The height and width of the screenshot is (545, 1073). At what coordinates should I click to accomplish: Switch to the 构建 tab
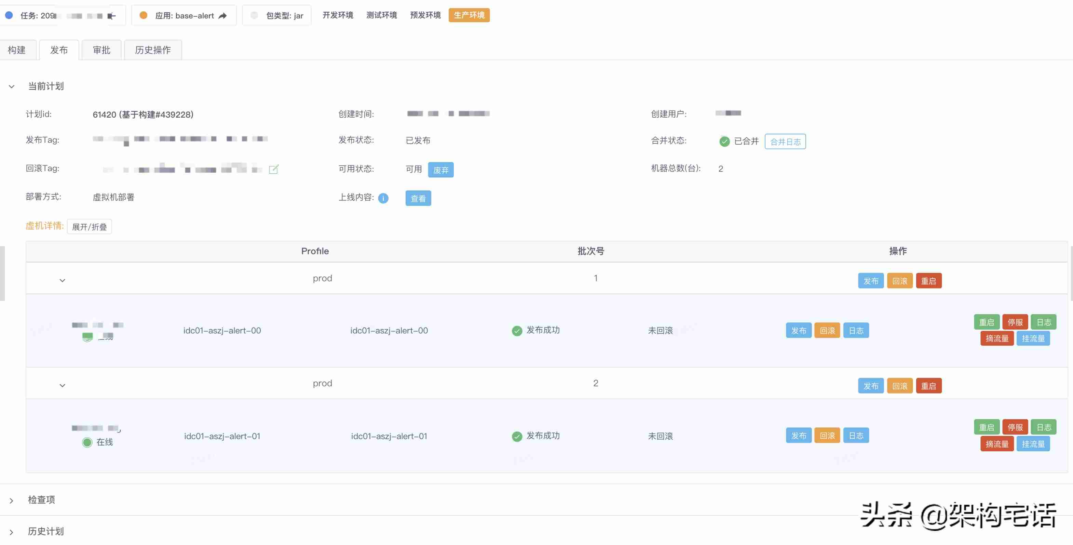coord(17,50)
